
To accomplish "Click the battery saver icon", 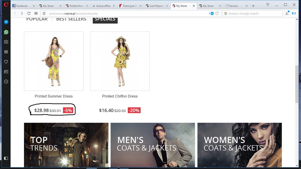I will point(294,14).
